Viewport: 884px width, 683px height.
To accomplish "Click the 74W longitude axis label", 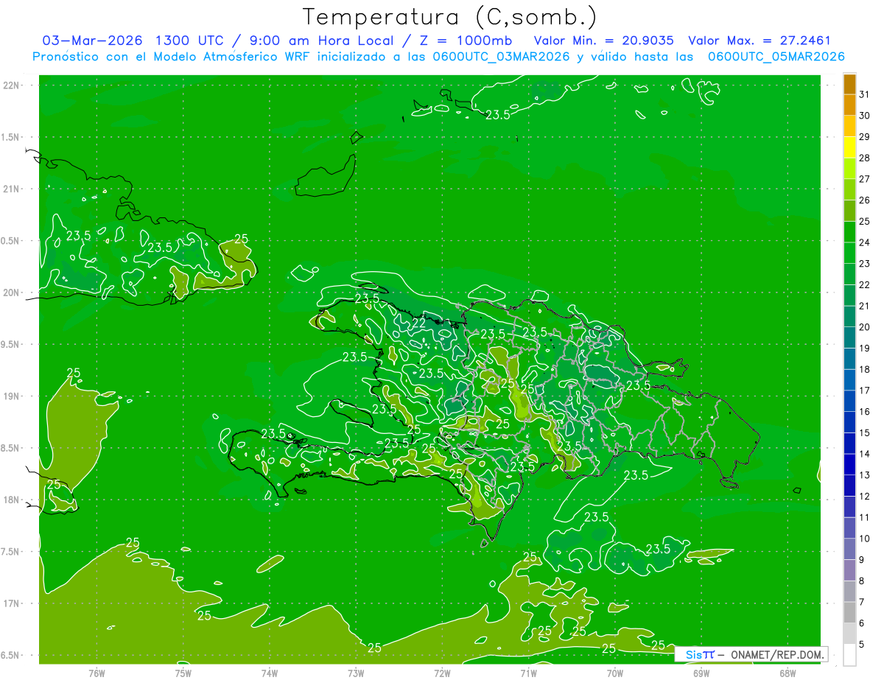I will pos(270,673).
